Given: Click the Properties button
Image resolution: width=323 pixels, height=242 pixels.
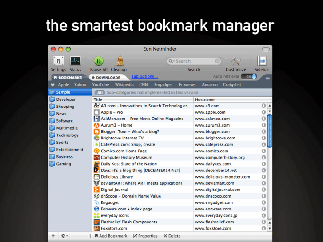Looking at the screenshot, I should [145, 236].
